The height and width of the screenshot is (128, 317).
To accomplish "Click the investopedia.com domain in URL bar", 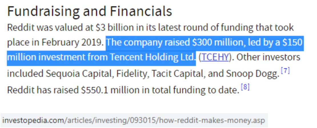I will tap(33, 121).
